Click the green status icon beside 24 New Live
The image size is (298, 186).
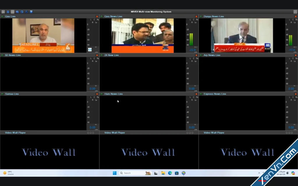point(102,55)
